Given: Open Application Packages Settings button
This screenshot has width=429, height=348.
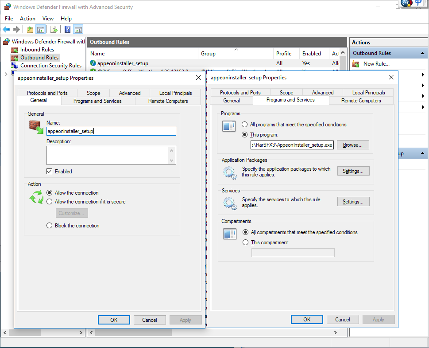Looking at the screenshot, I should tap(353, 171).
